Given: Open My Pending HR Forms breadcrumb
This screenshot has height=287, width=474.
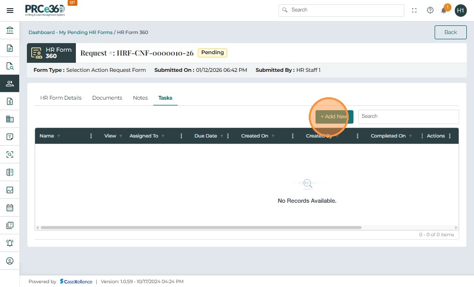Looking at the screenshot, I should [x=86, y=32].
